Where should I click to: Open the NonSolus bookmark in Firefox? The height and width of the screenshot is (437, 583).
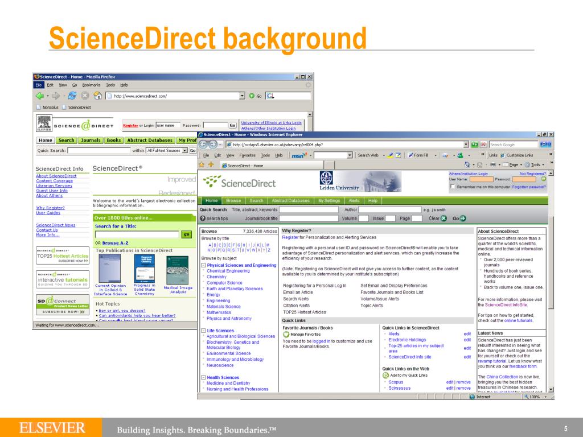click(48, 108)
